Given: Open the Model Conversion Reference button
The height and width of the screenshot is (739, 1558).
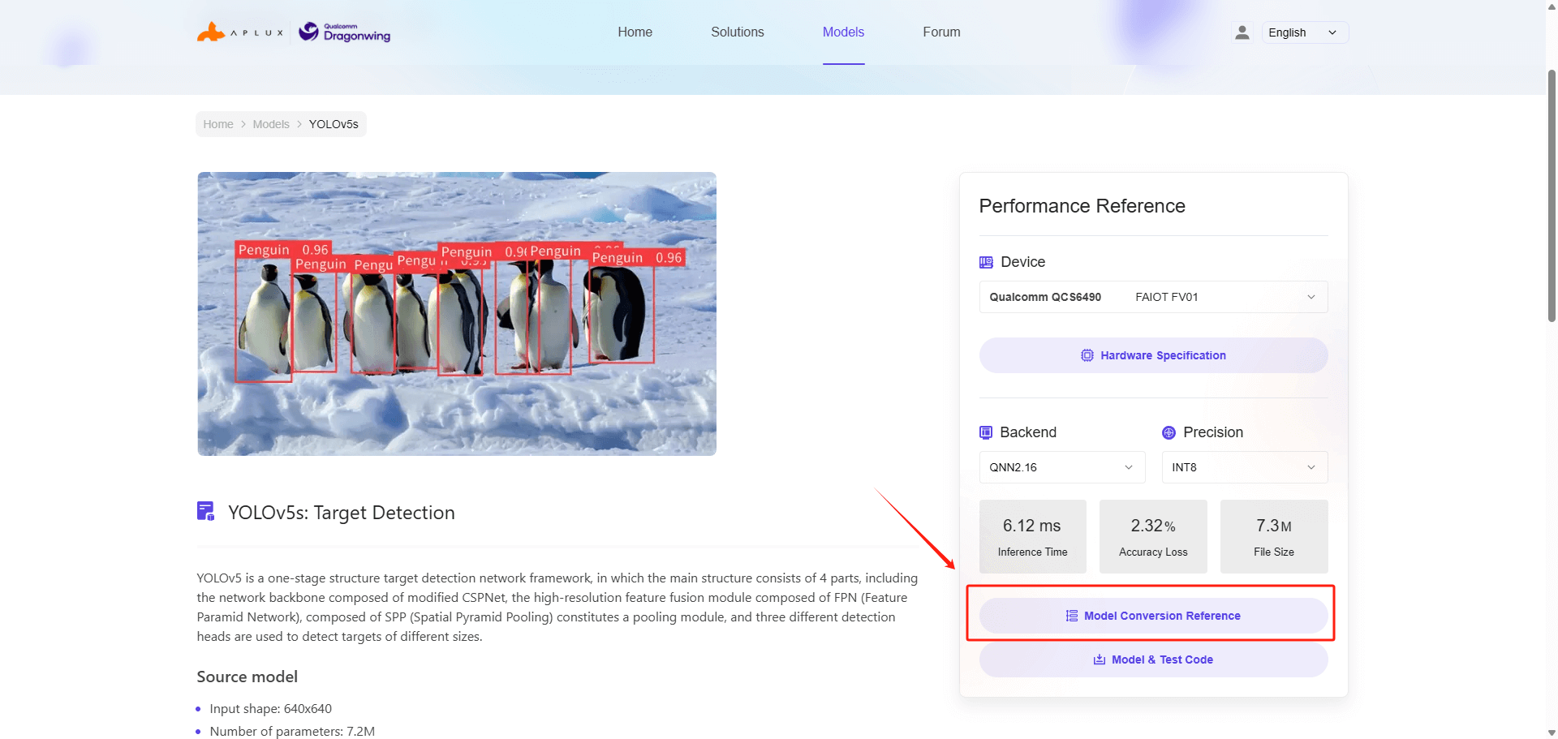Looking at the screenshot, I should tap(1153, 616).
